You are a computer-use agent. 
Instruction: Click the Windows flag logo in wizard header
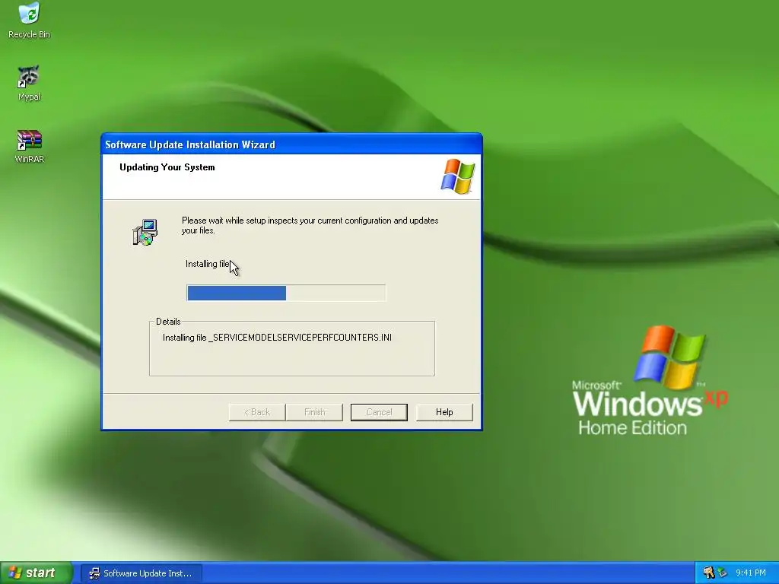click(x=457, y=176)
